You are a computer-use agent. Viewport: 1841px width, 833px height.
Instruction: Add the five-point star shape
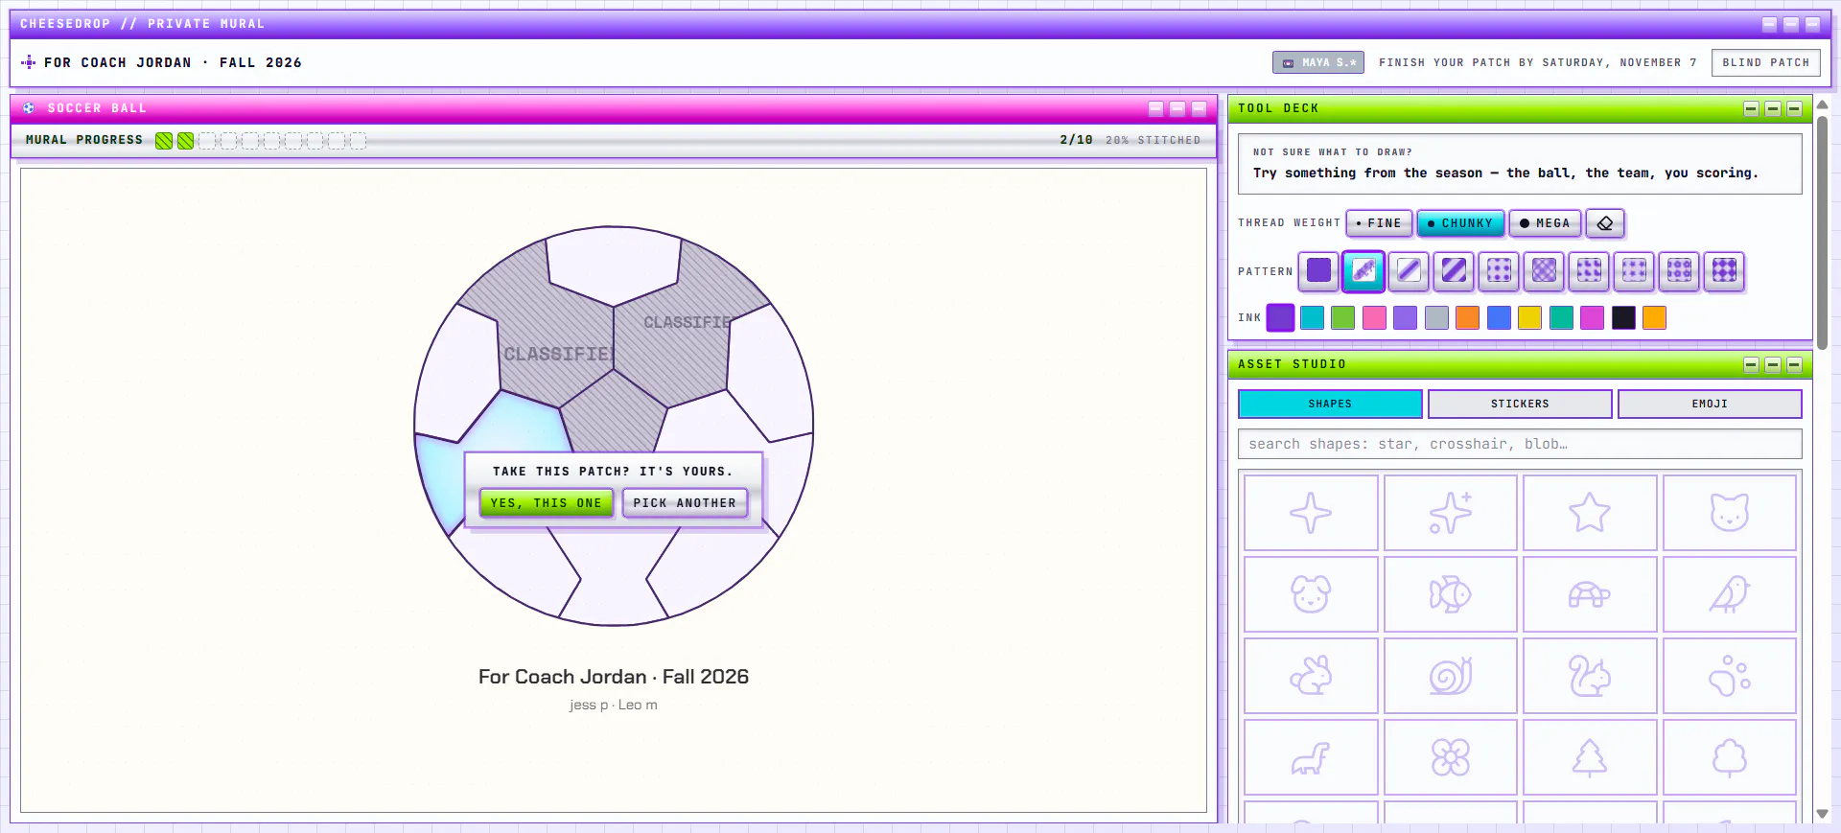point(1590,513)
